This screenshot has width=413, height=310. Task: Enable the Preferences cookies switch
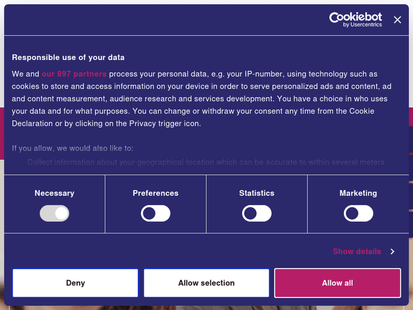(x=156, y=214)
